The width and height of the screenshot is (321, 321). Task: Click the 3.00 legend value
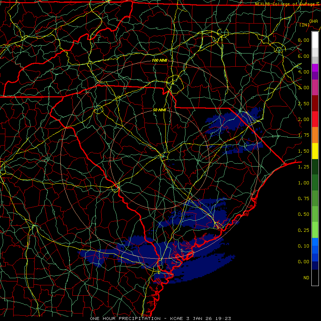tap(304, 88)
